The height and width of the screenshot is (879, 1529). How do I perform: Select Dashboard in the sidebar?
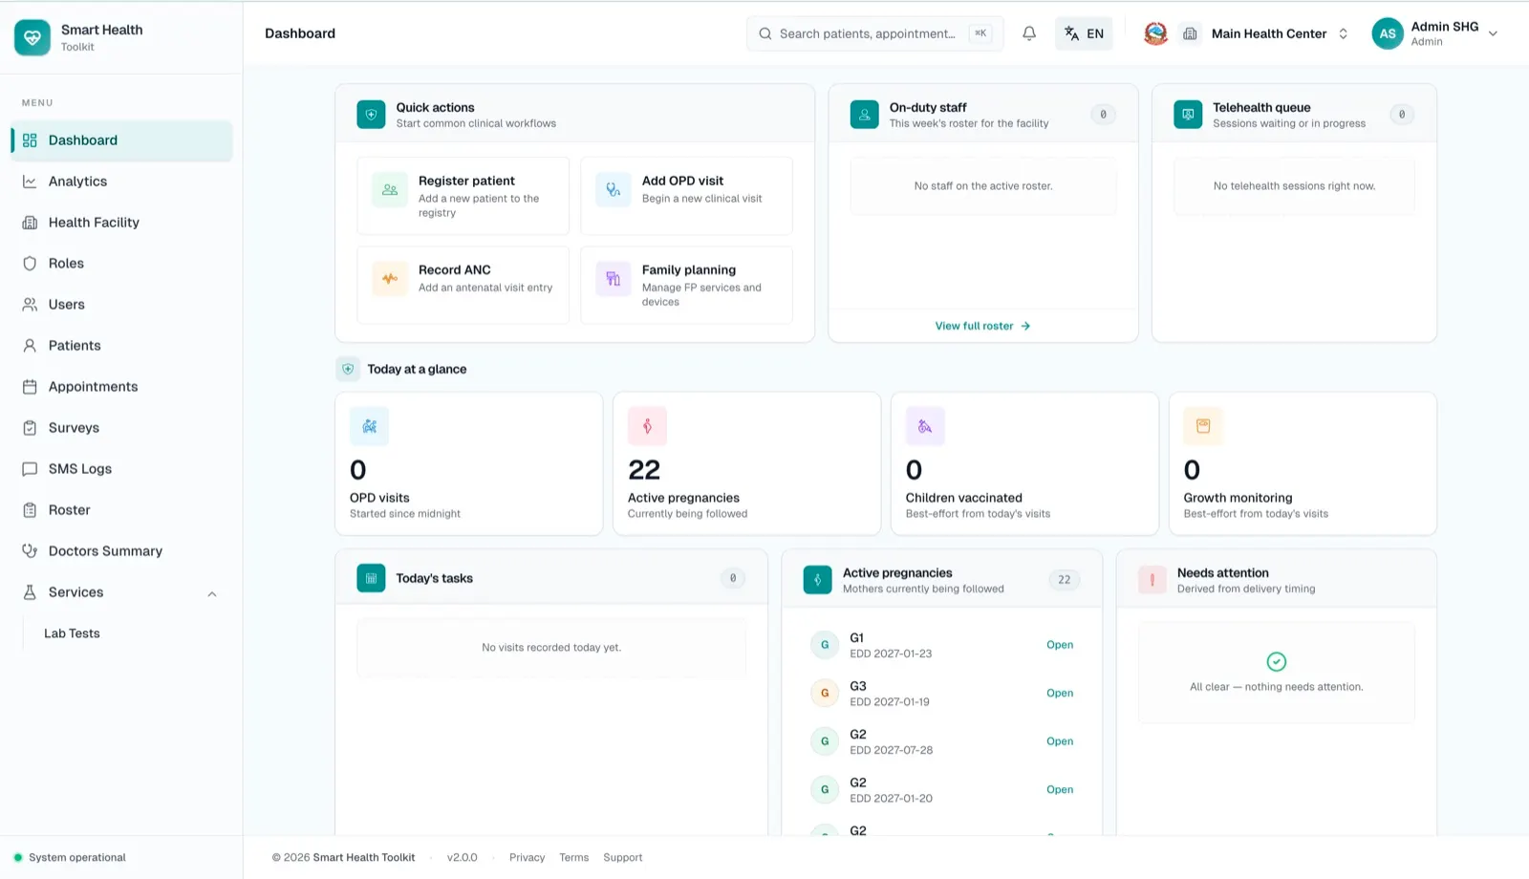pyautogui.click(x=121, y=140)
